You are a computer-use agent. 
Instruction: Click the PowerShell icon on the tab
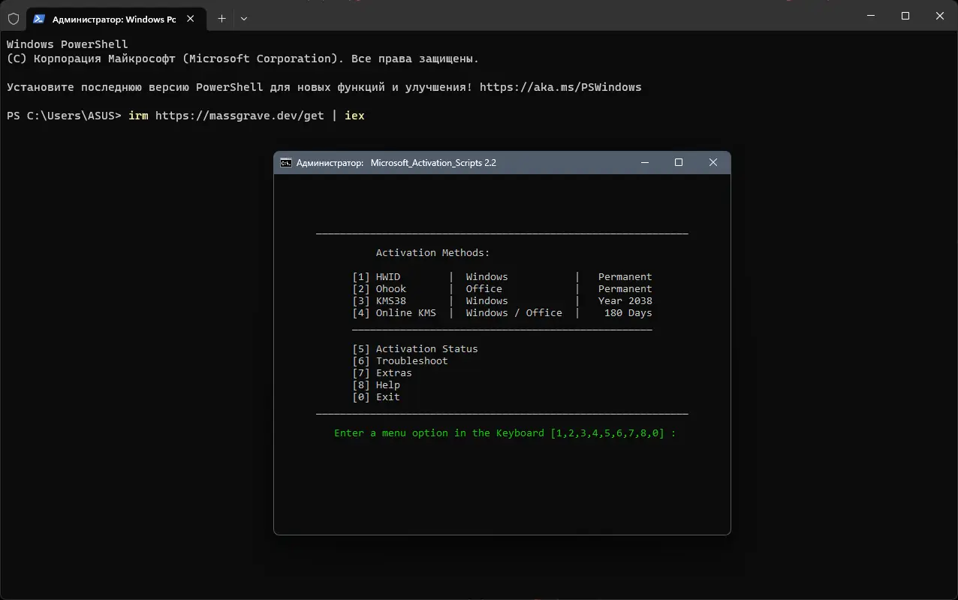coord(39,19)
